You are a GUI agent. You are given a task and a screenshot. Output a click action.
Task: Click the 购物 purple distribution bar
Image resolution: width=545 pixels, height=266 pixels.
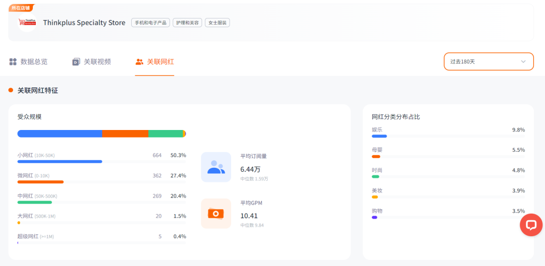coord(374,218)
